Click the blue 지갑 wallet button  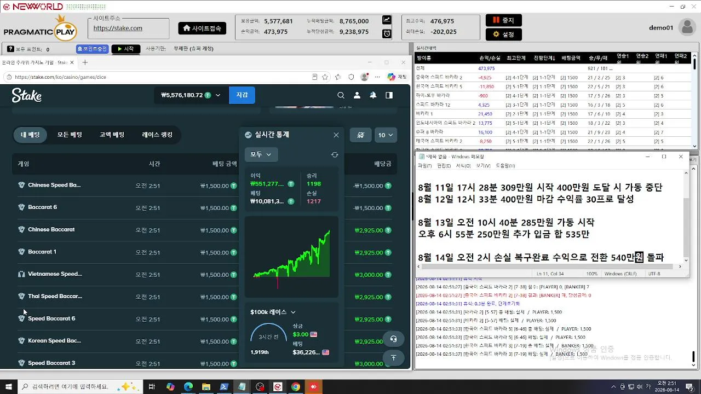[242, 95]
